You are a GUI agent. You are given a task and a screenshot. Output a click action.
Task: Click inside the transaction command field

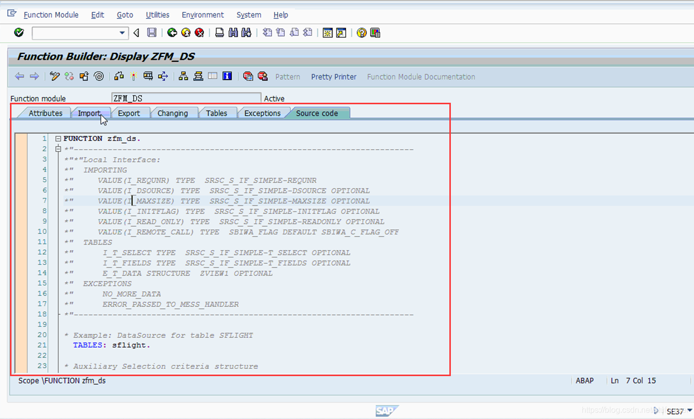[x=75, y=33]
